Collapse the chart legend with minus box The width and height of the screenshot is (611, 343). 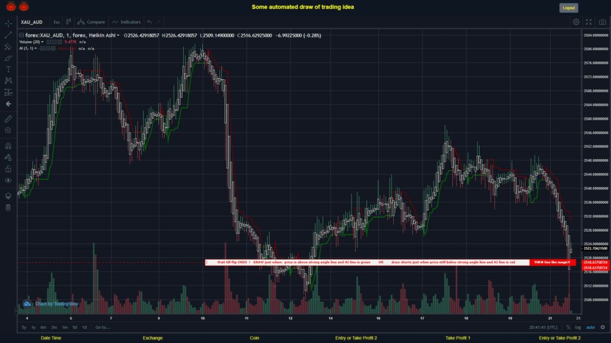pos(21,35)
